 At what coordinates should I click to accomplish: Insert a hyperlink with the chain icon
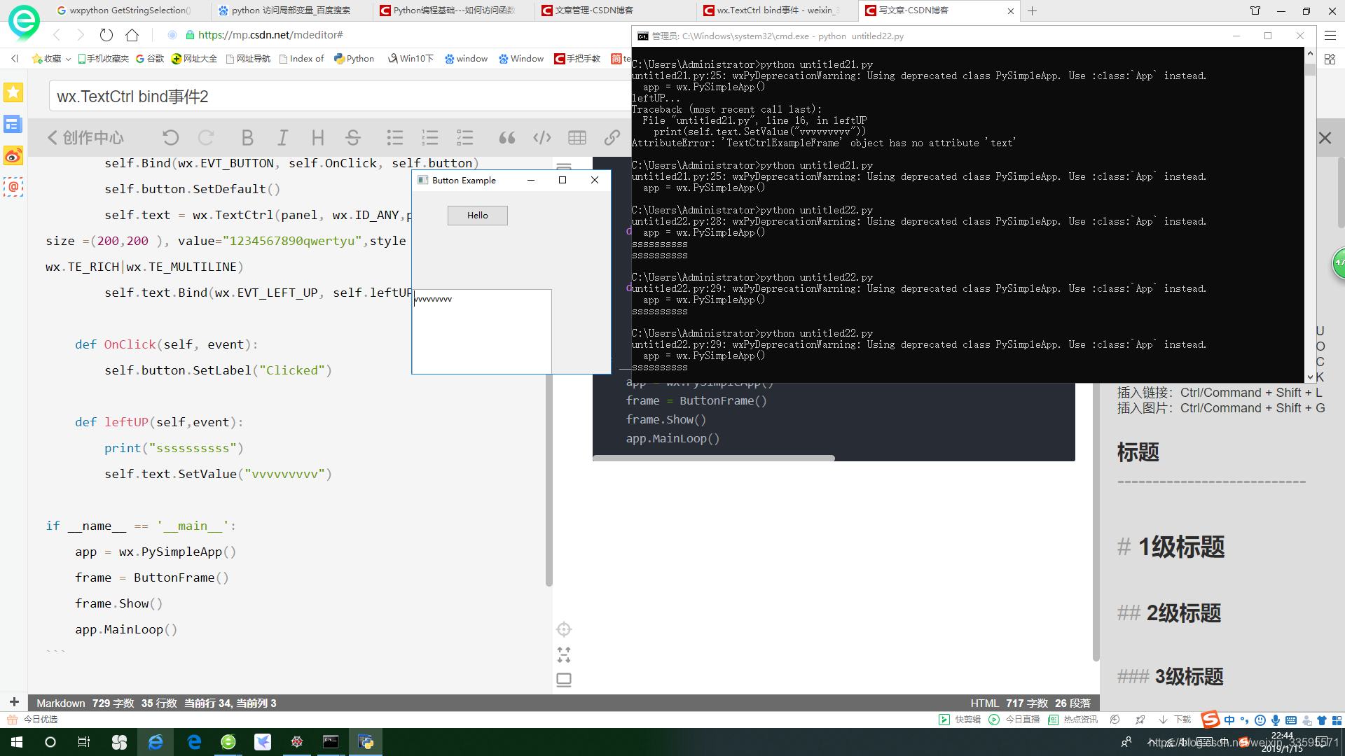[612, 138]
